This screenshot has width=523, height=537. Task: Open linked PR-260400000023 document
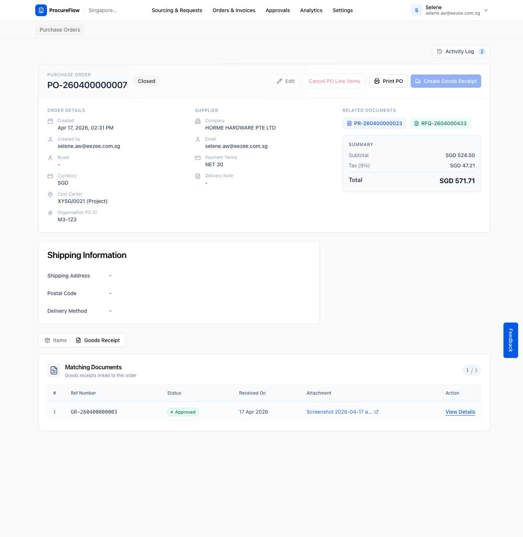(x=374, y=123)
